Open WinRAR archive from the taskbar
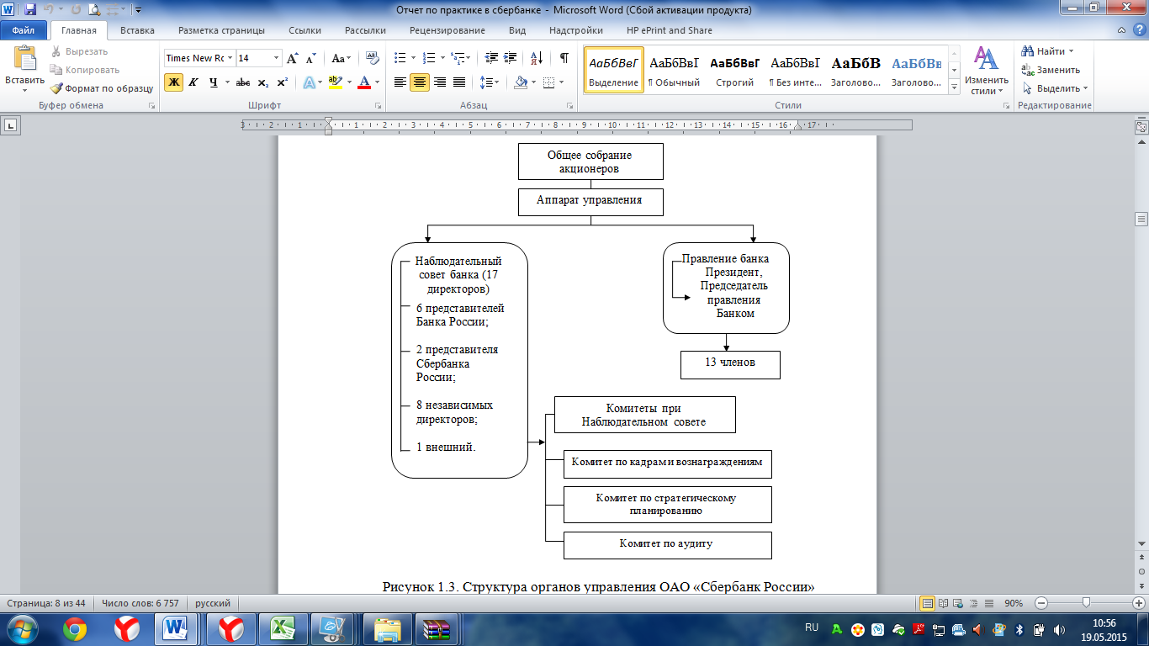 (438, 628)
